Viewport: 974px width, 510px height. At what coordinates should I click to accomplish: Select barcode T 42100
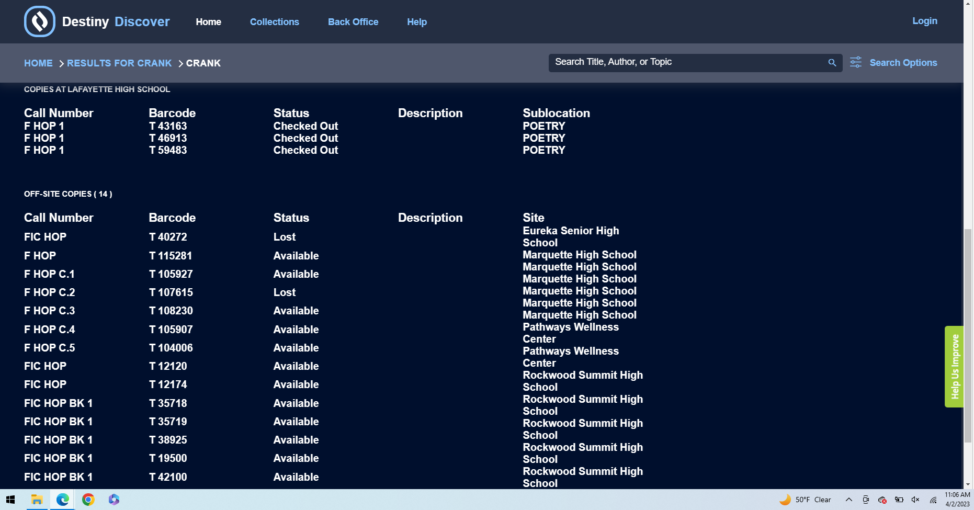coord(168,477)
